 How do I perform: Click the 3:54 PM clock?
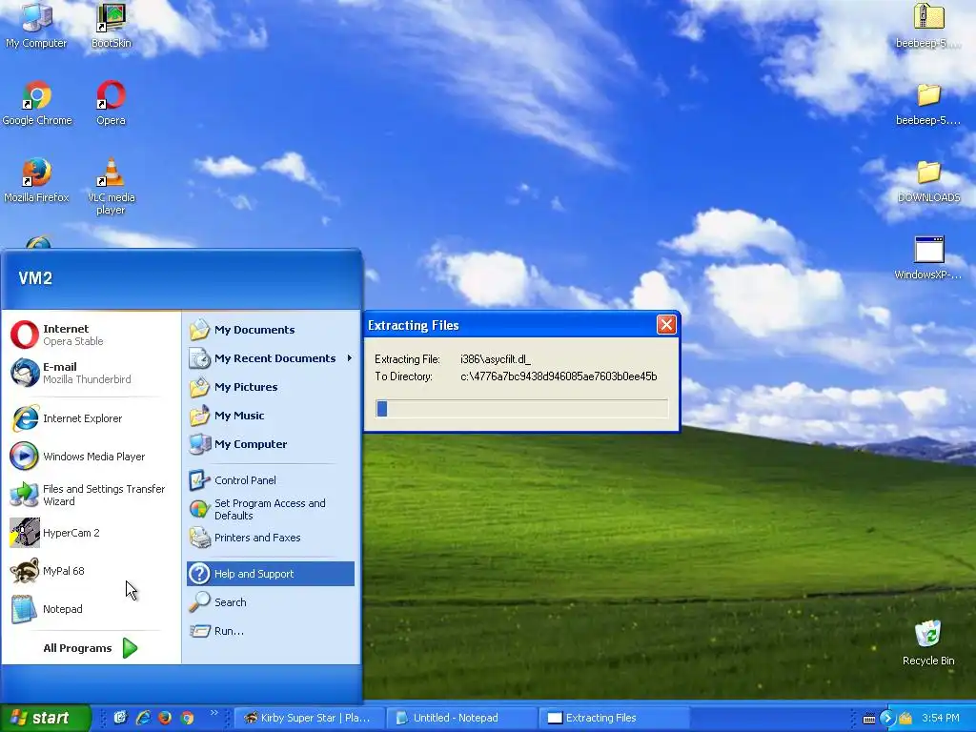pyautogui.click(x=941, y=718)
